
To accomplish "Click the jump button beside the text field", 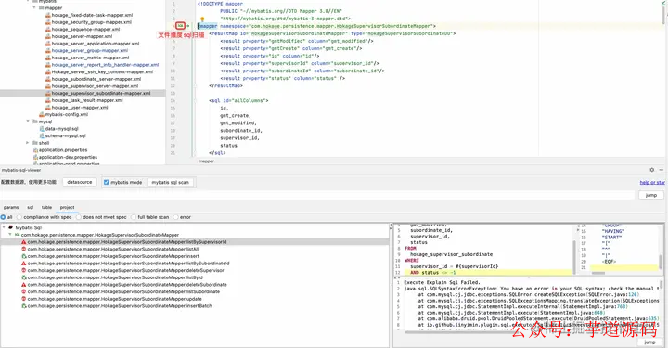I will click(651, 195).
